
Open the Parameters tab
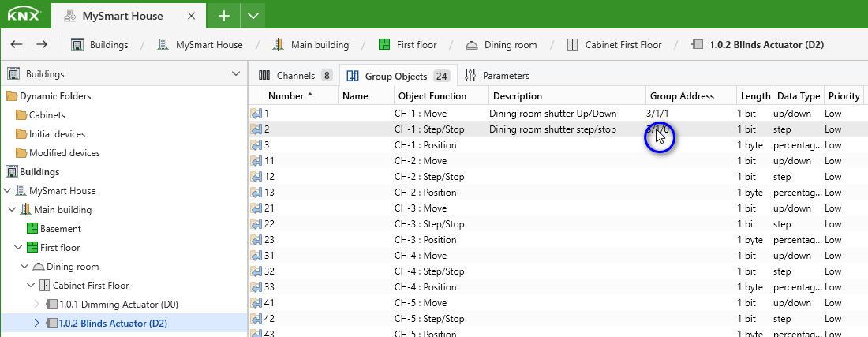click(497, 76)
